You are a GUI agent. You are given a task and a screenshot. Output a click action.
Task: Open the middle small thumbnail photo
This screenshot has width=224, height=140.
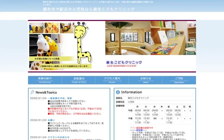tap(51, 28)
